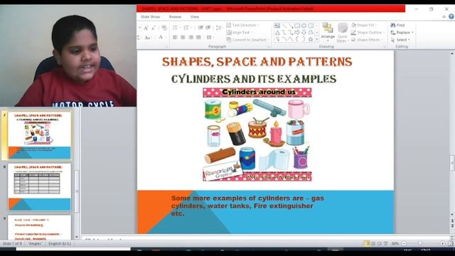455x256 pixels.
Task: Click the Font Color button
Action: click(161, 37)
